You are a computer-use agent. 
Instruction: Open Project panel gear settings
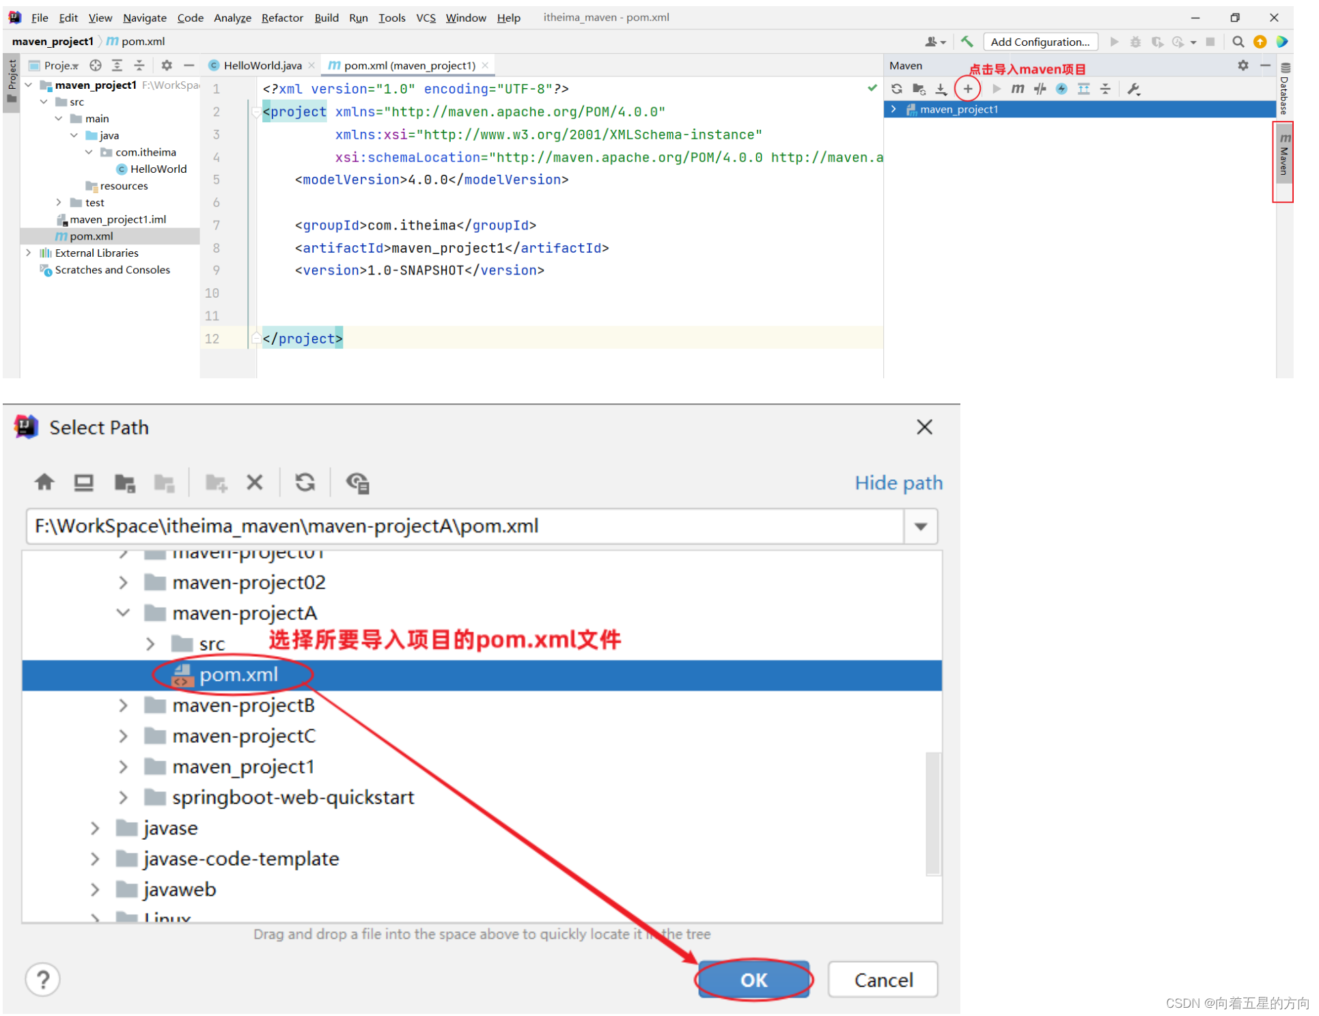(x=166, y=66)
